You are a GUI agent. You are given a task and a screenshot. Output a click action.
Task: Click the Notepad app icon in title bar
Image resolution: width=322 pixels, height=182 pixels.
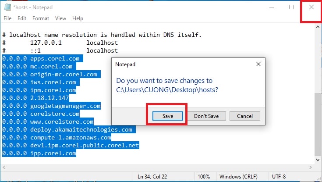pyautogui.click(x=7, y=7)
